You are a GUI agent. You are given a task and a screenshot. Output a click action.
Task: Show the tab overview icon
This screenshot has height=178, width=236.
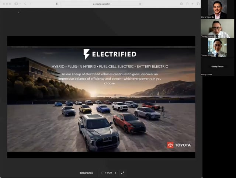point(198,4)
